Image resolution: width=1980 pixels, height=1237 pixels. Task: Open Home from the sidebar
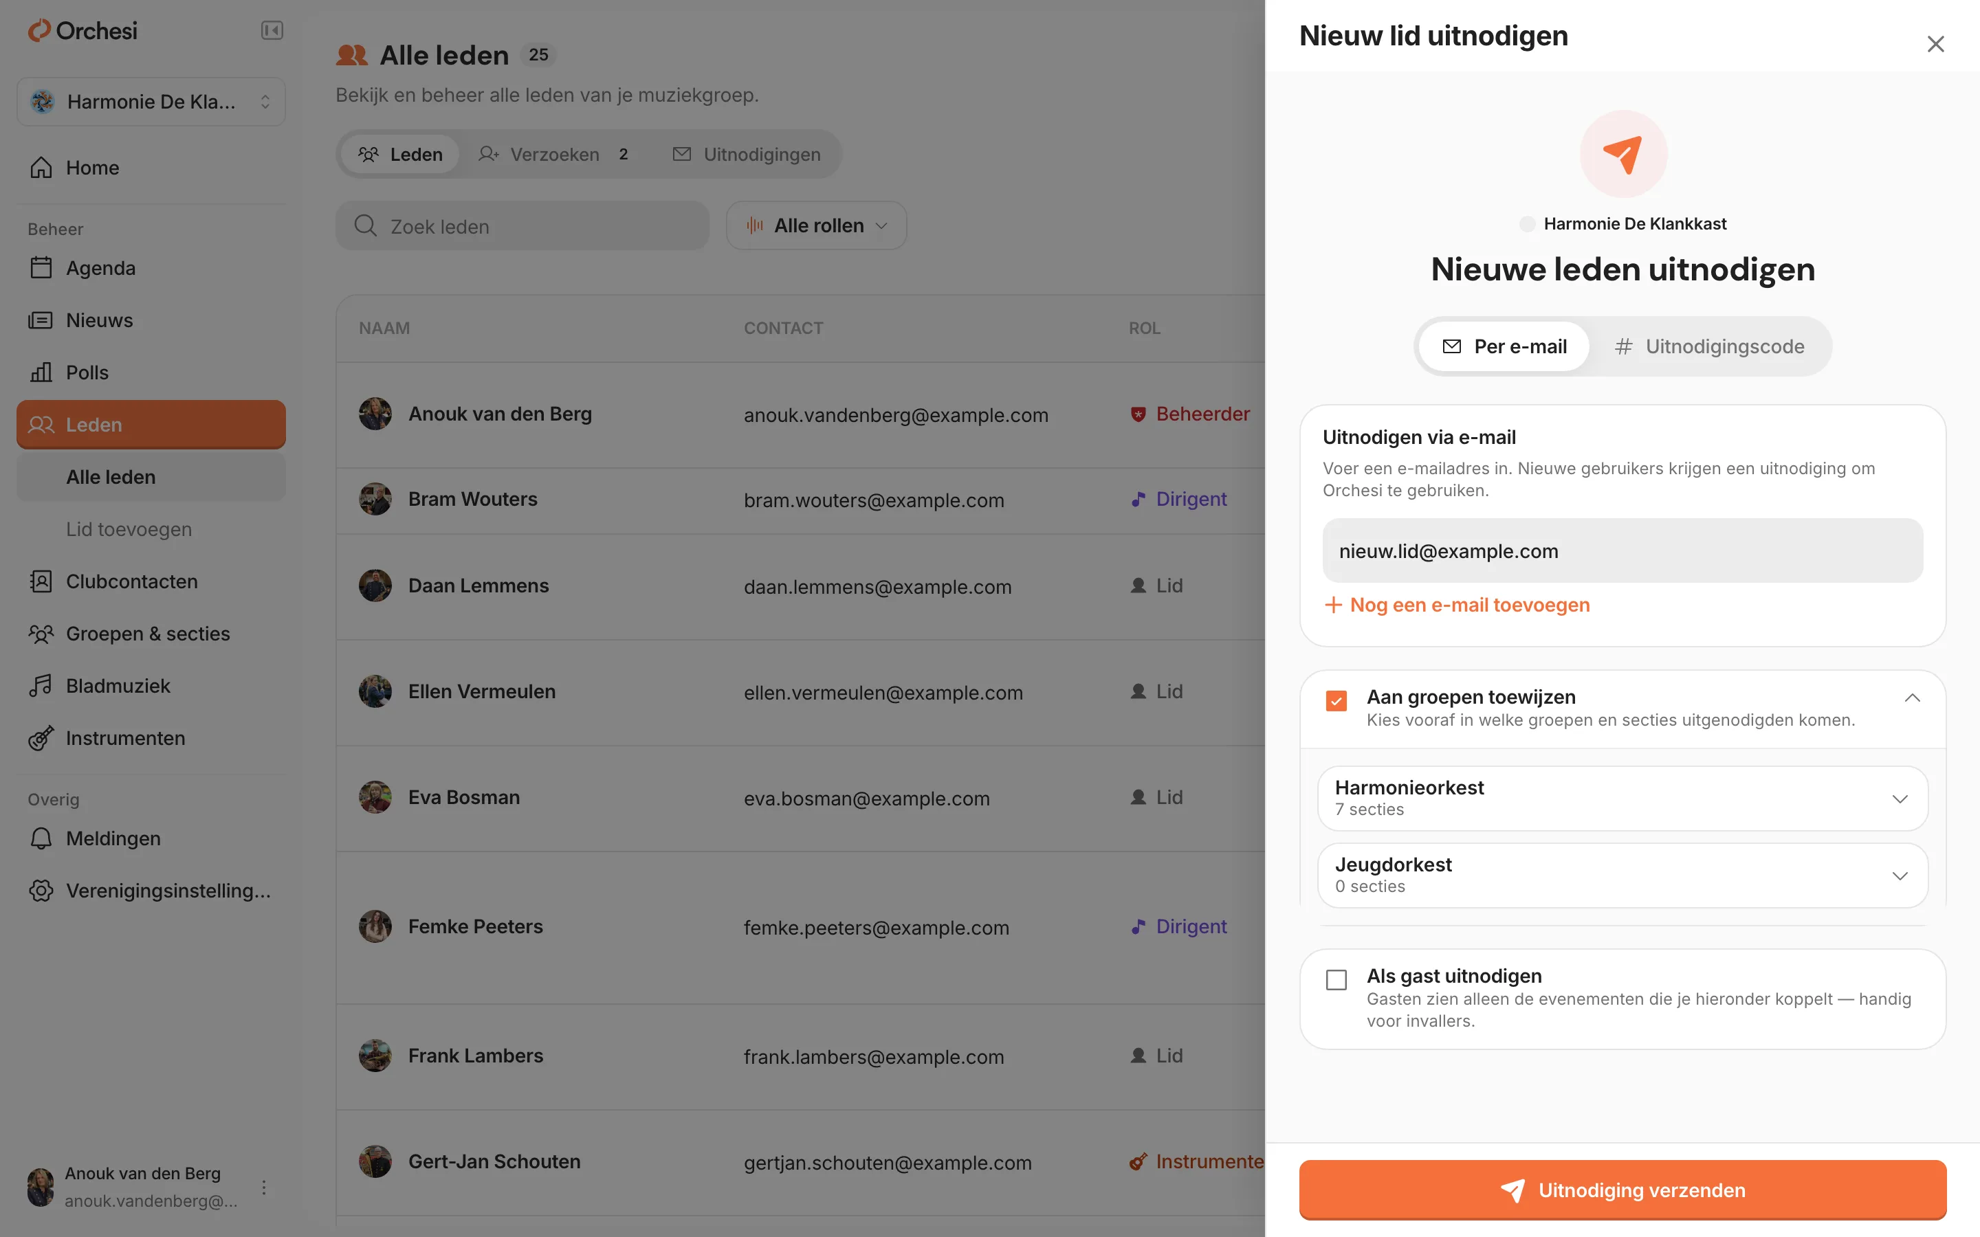[x=151, y=168]
